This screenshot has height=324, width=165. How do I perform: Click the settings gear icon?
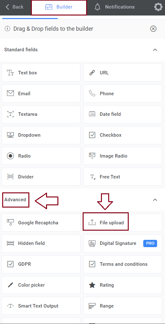158,7
